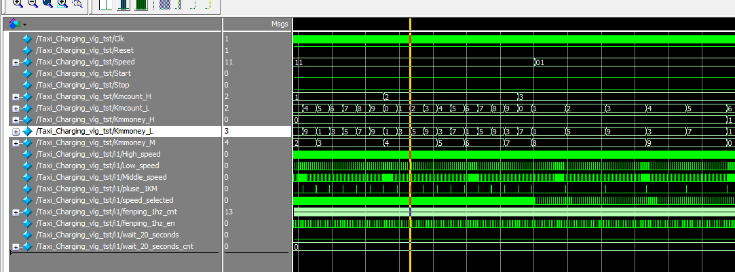This screenshot has width=735, height=272.
Task: Select signal /Taxi_Charging_vlg_tst/Clk
Action: click(x=79, y=39)
